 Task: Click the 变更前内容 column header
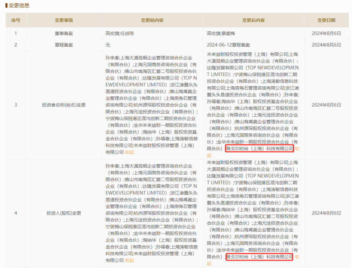click(152, 20)
